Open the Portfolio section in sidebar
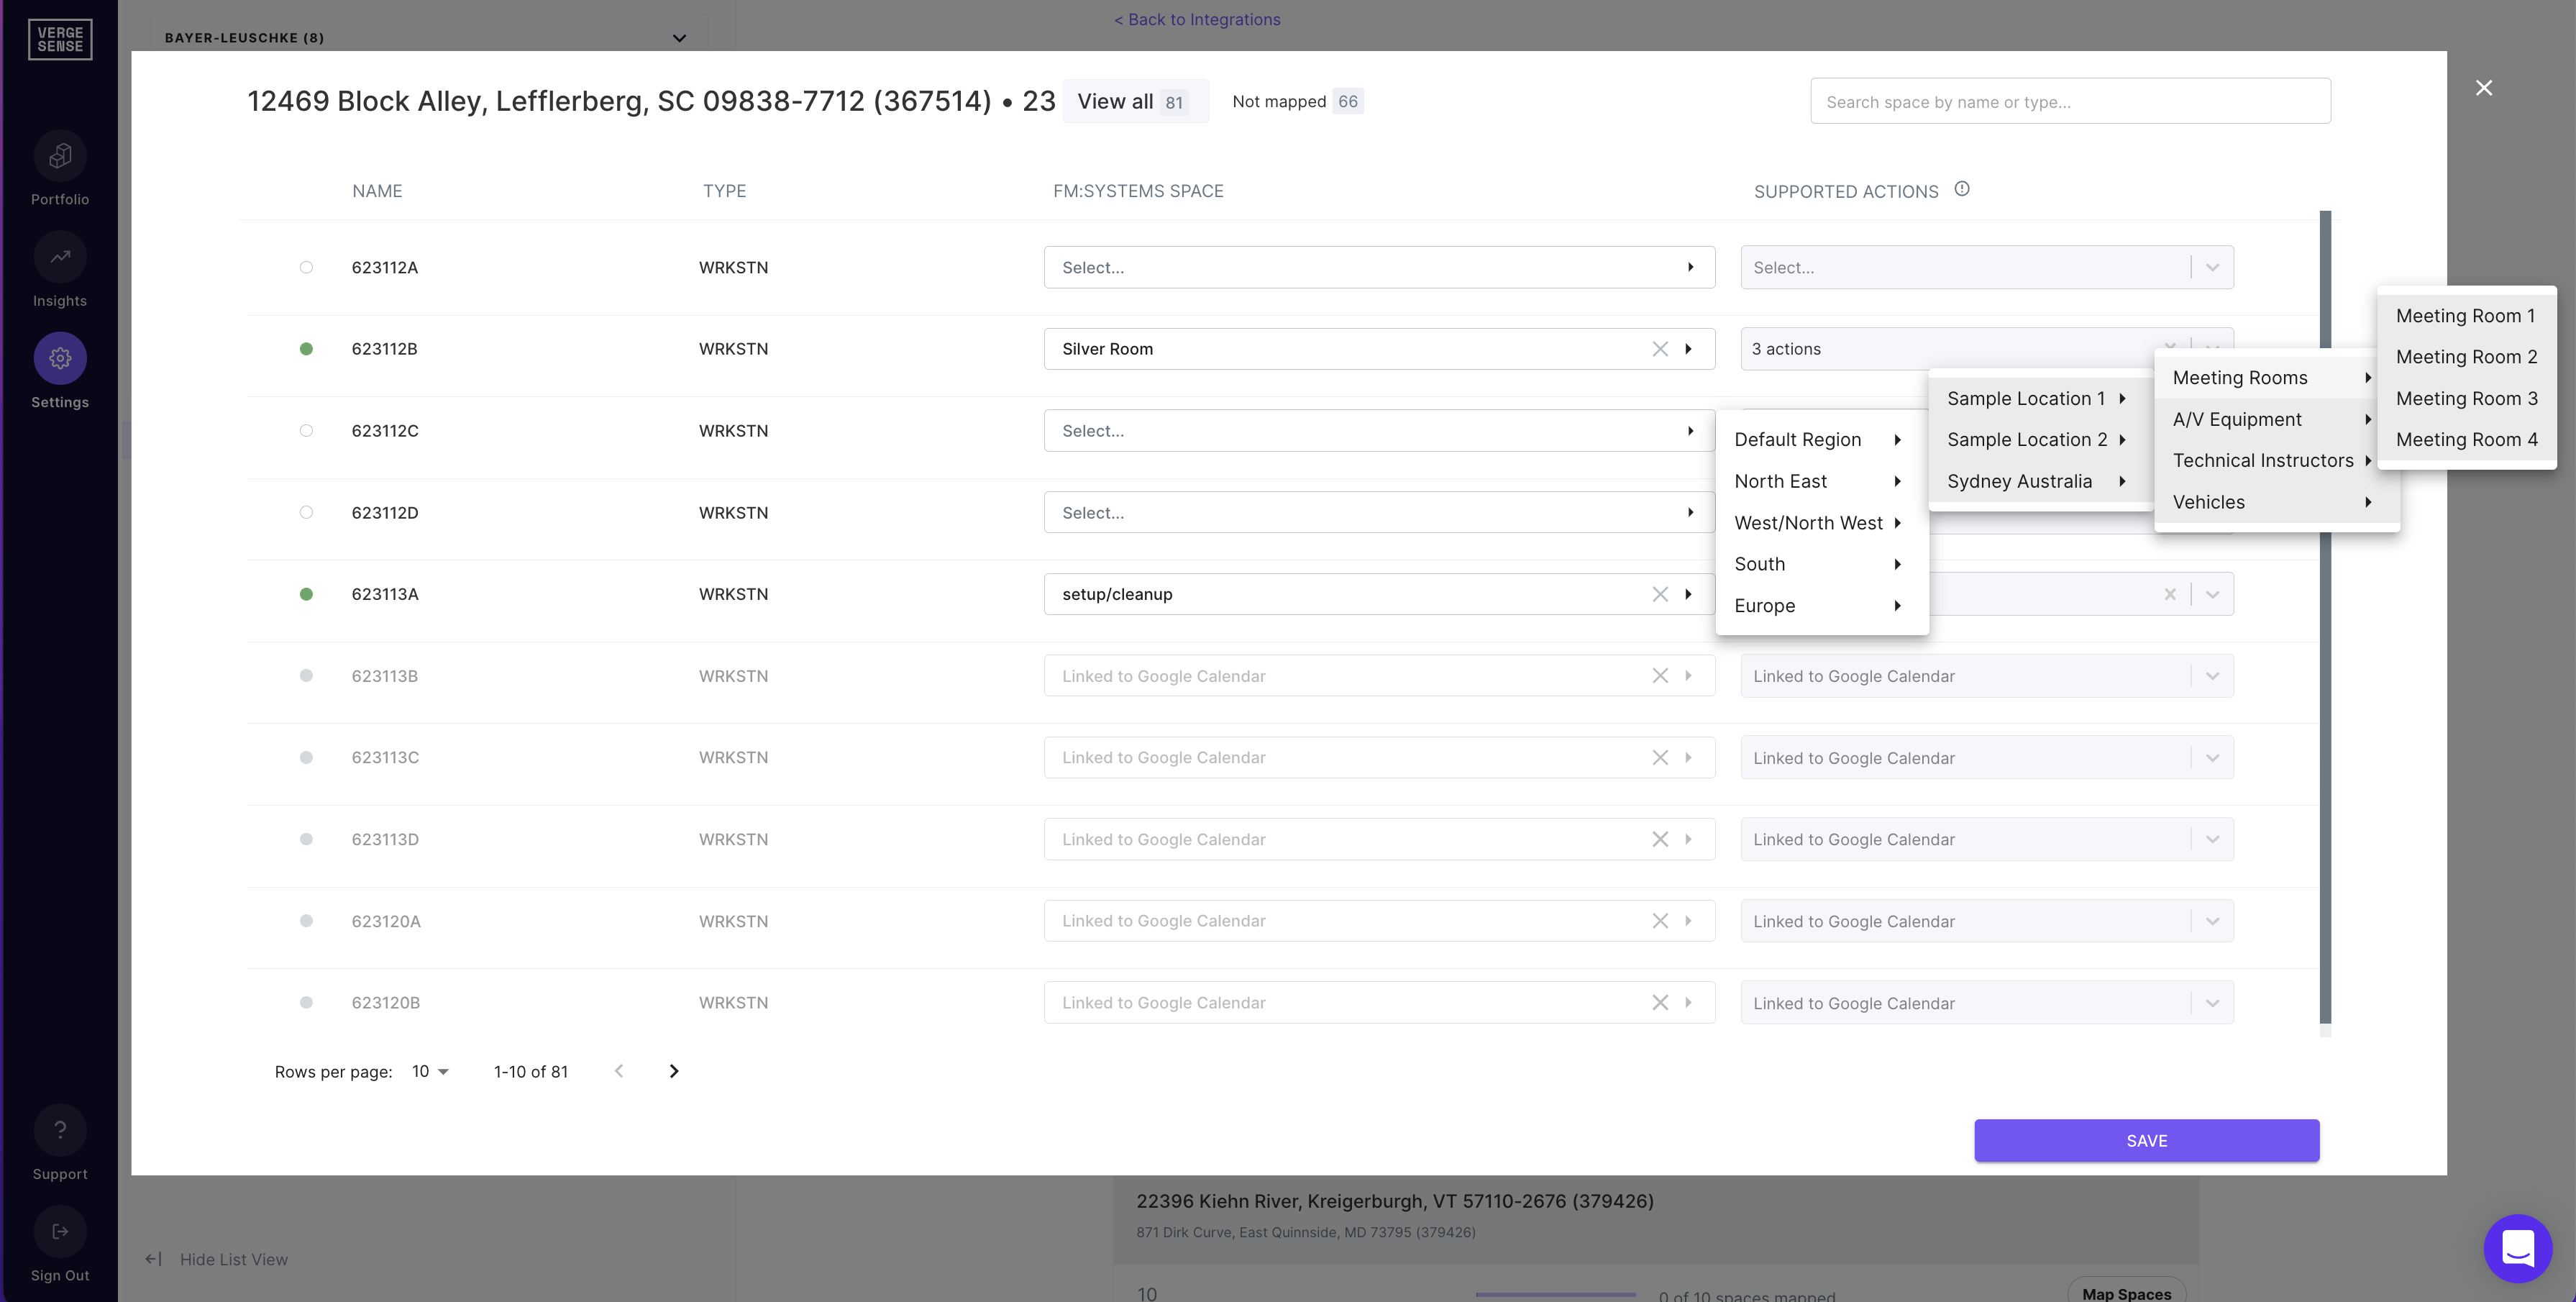The image size is (2576, 1302). 60,156
